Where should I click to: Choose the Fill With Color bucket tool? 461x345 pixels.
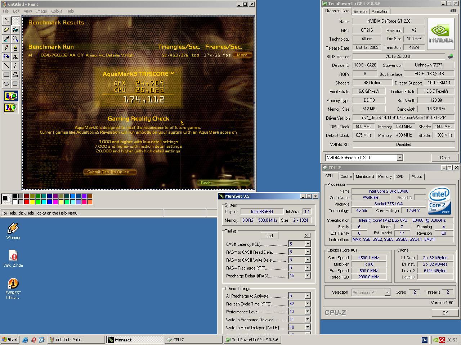click(x=15, y=30)
